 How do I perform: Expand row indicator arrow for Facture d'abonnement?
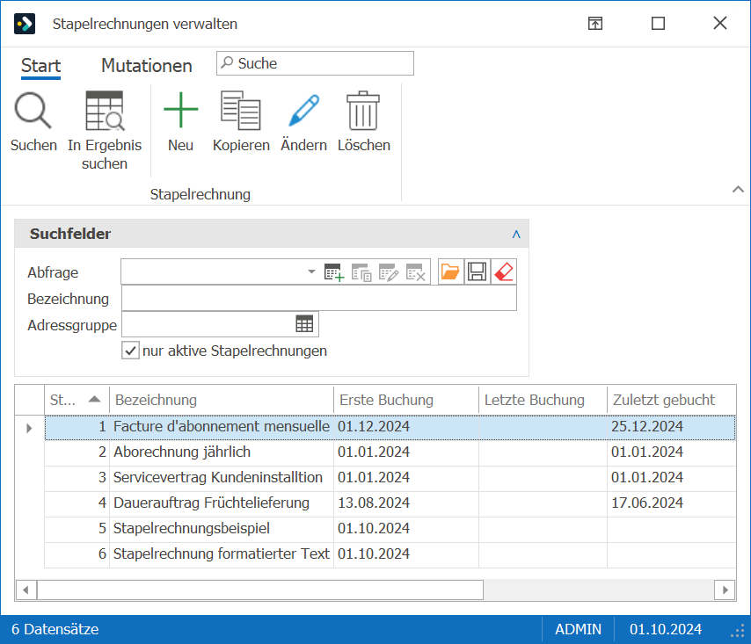point(29,428)
